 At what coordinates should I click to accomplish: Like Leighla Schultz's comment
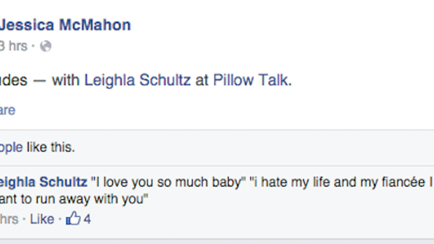point(42,219)
